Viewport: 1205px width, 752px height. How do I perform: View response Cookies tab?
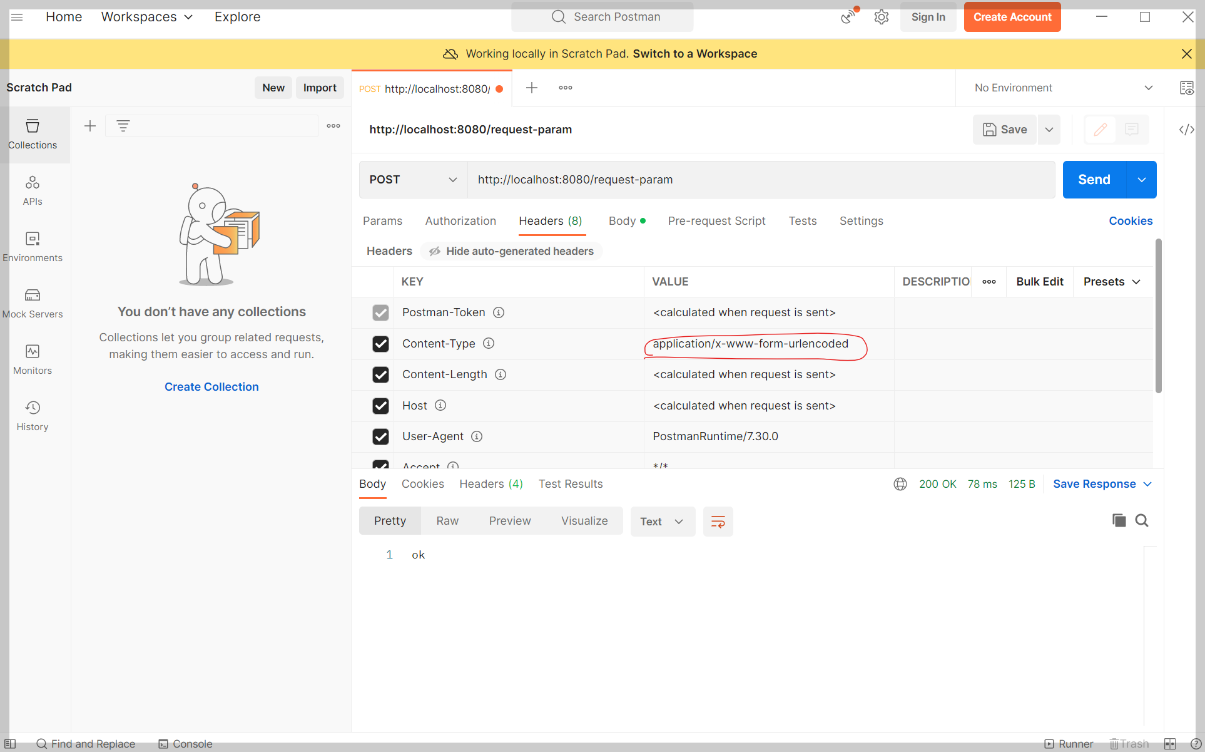pyautogui.click(x=422, y=484)
